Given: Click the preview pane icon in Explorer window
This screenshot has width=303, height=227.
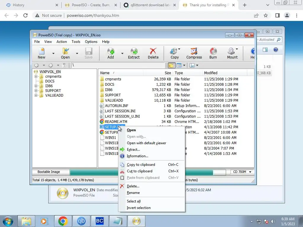Looking at the screenshot, I should (265, 50).
